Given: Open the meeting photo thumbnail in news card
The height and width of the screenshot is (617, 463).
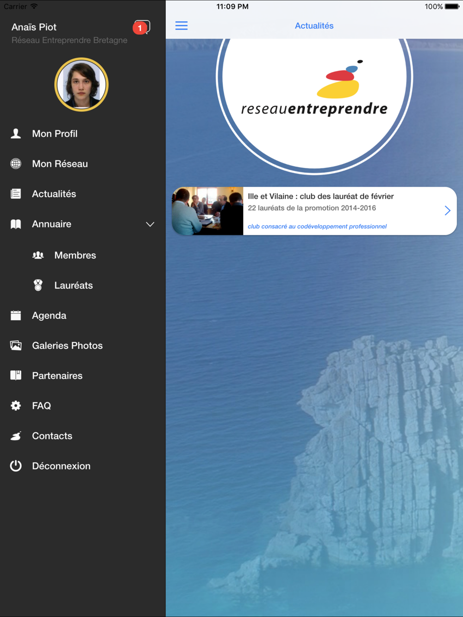Looking at the screenshot, I should click(x=207, y=211).
